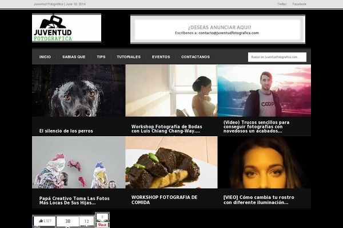Open the girls with laundry photo thumbnail

(x=79, y=162)
